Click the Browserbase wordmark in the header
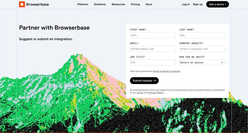Viewport: 248px width, 133px height. point(37,4)
